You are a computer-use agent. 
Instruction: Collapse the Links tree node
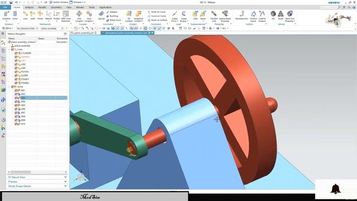tap(9, 50)
